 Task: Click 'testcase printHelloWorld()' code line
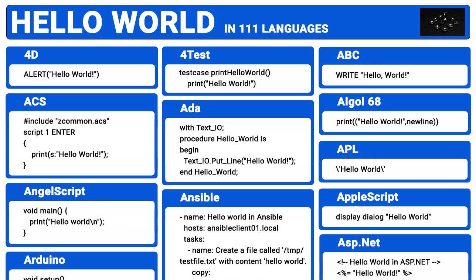click(225, 73)
